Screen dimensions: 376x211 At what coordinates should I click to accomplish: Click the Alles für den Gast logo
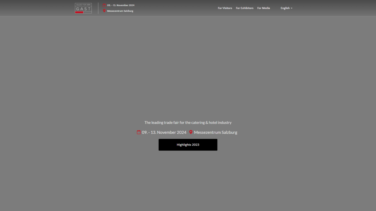(x=83, y=8)
